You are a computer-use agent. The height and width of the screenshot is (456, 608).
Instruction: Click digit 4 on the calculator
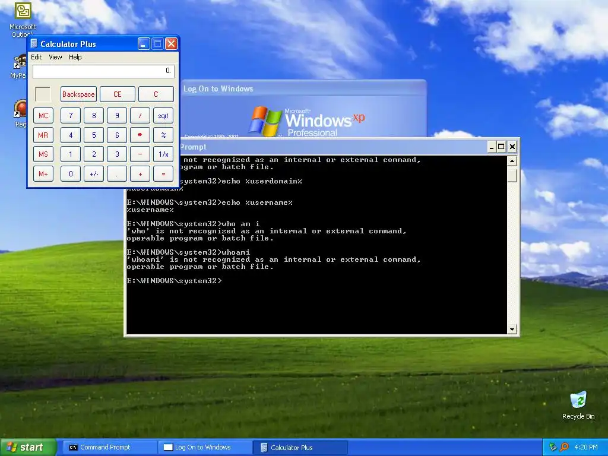click(x=71, y=135)
